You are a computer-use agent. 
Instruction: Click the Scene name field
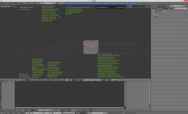pyautogui.click(x=175, y=6)
